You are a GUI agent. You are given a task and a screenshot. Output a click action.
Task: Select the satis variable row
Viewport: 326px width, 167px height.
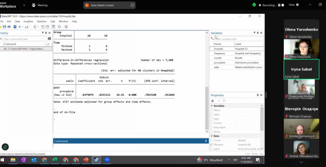[237, 67]
